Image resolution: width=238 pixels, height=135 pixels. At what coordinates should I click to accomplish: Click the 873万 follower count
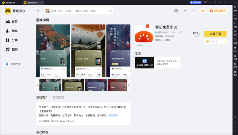(x=196, y=34)
